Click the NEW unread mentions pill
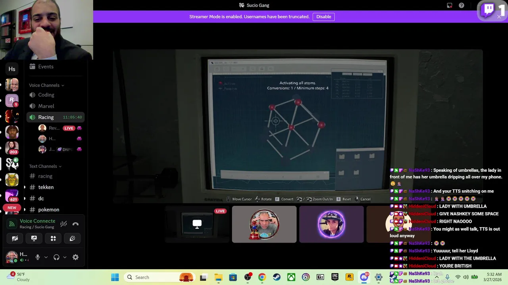Viewport: 508px width, 285px height. click(x=12, y=208)
